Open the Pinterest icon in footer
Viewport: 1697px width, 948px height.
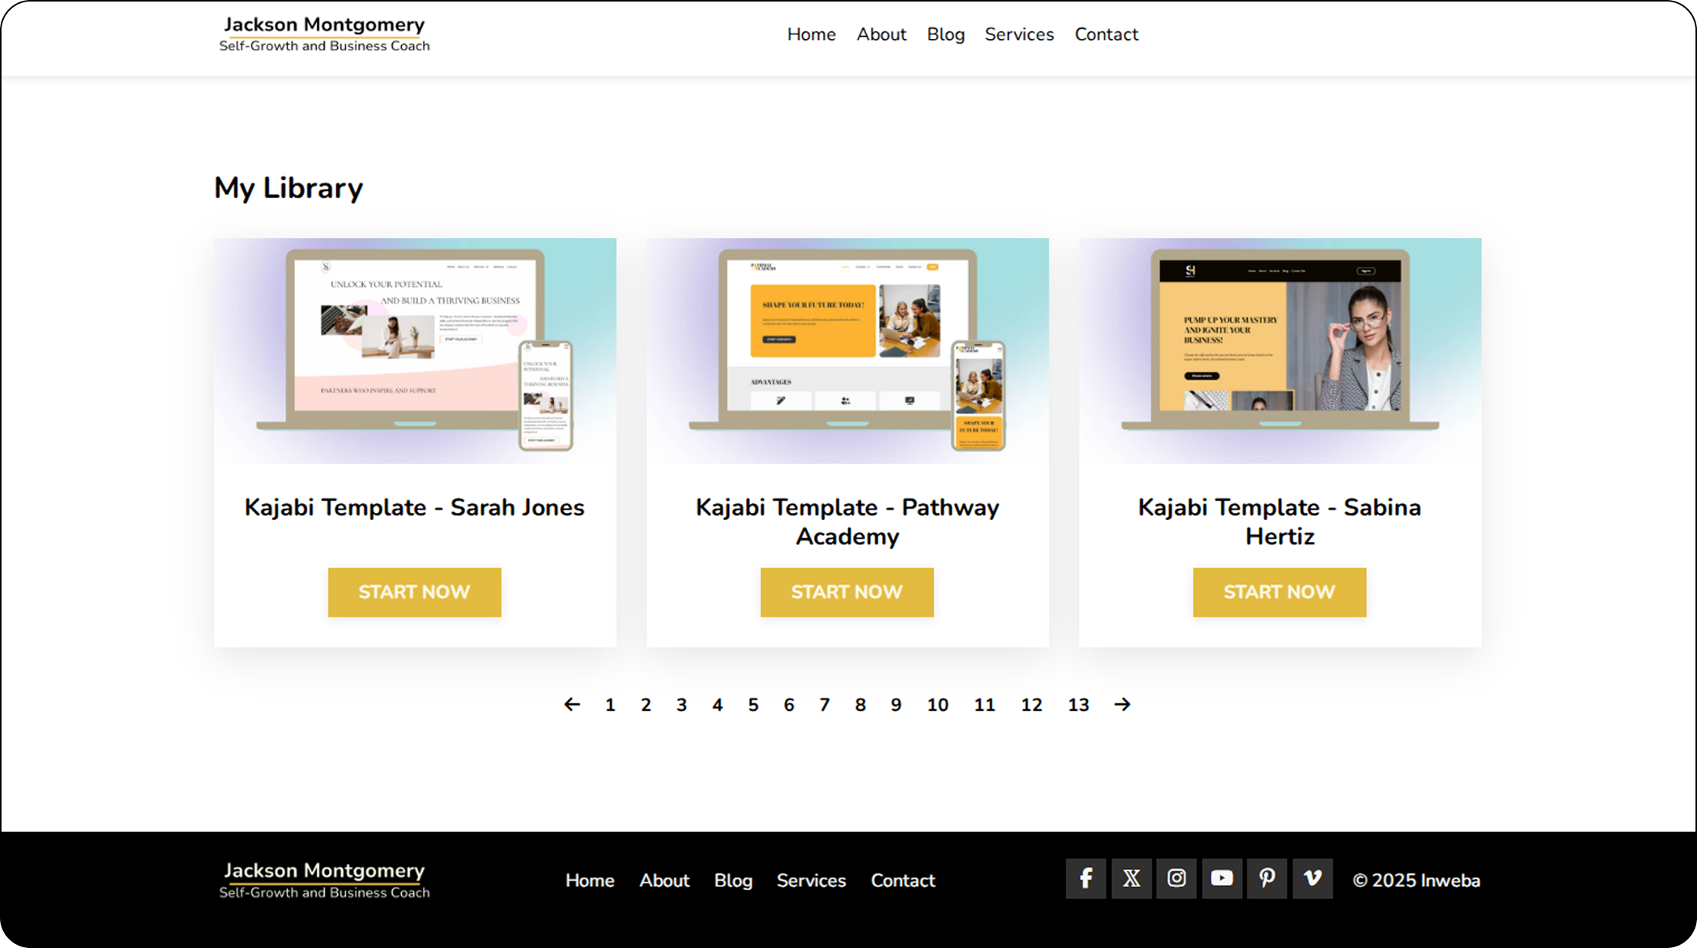[x=1267, y=878]
